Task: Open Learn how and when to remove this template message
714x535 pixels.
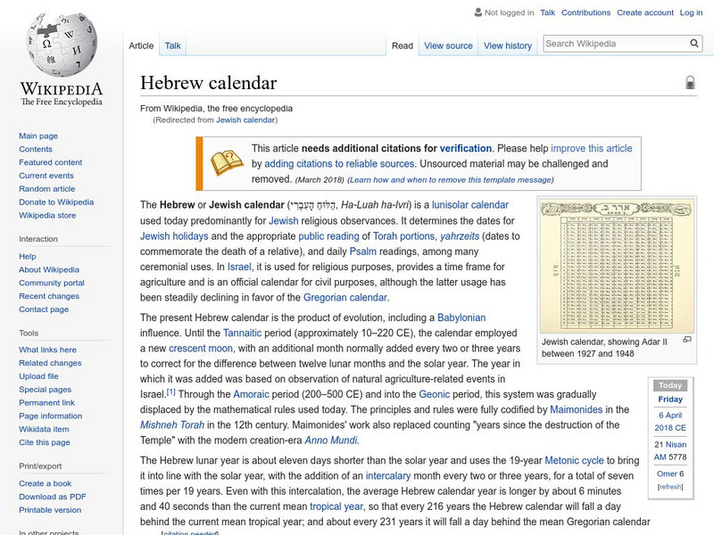Action: (451, 180)
